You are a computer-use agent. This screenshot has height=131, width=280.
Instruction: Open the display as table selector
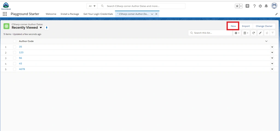coord(246,33)
